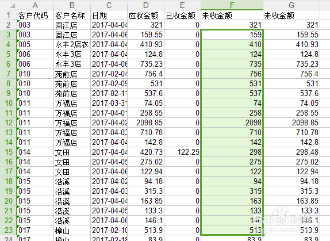Click cell F15 showing 298
This screenshot has width=330, height=241.
[232, 152]
